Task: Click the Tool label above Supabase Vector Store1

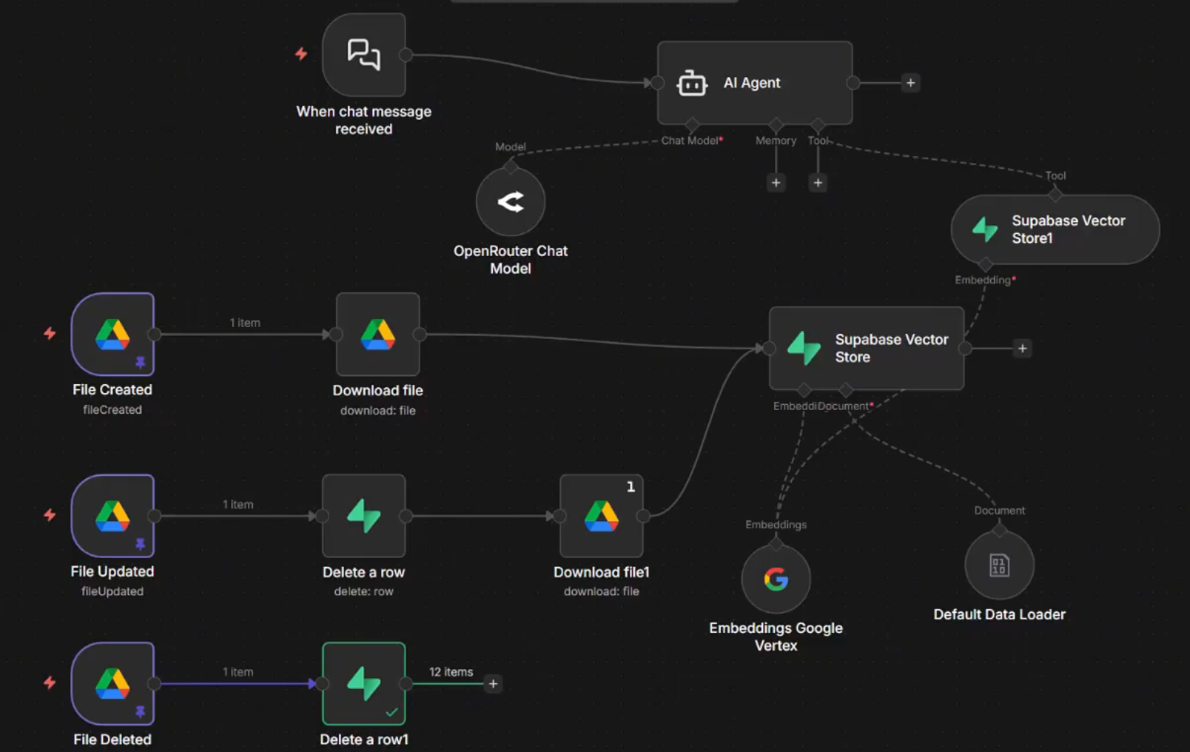Action: click(1055, 175)
